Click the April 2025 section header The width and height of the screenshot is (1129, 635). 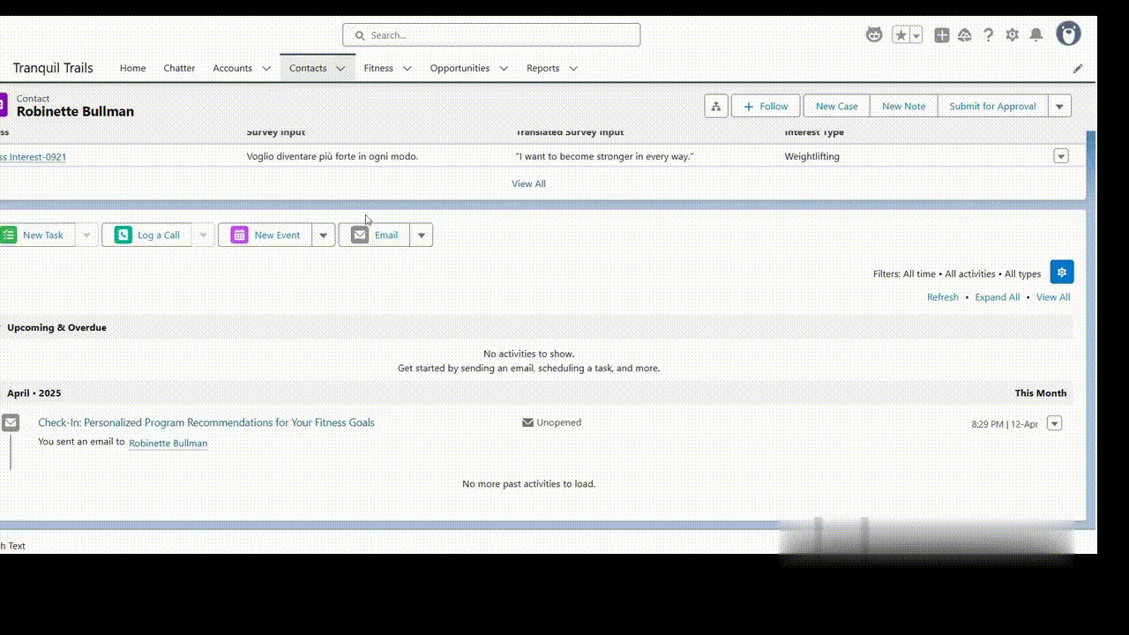point(536,393)
